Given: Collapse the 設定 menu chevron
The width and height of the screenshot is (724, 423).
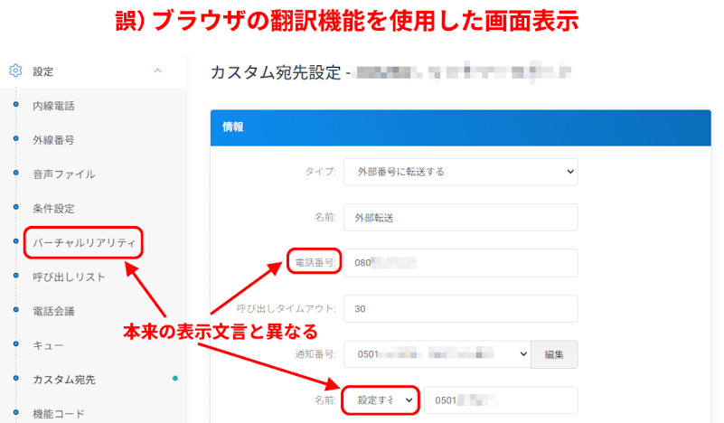Looking at the screenshot, I should [x=158, y=70].
